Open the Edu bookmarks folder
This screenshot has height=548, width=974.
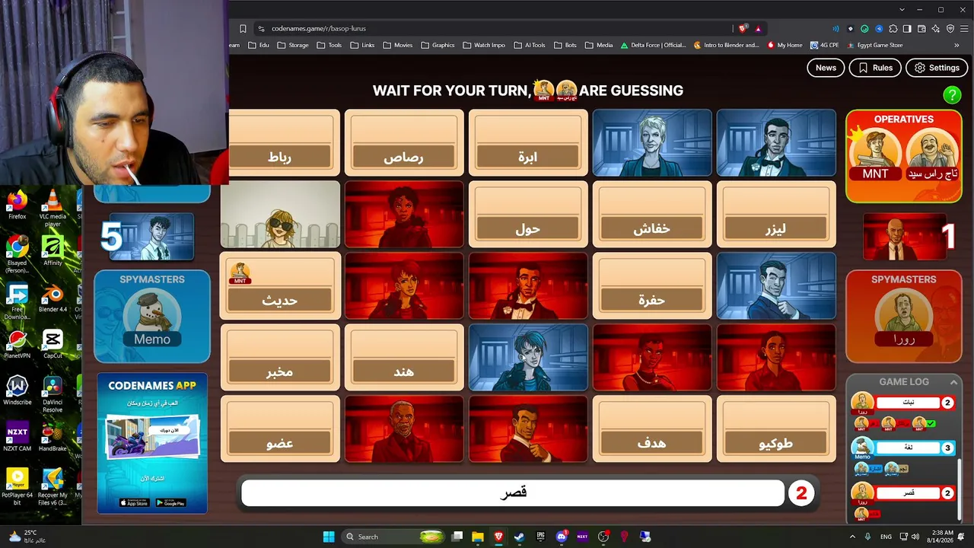click(259, 45)
